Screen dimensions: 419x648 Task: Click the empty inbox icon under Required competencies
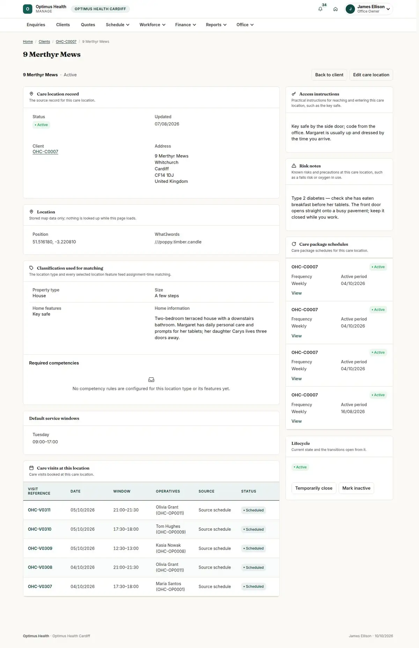coord(151,380)
